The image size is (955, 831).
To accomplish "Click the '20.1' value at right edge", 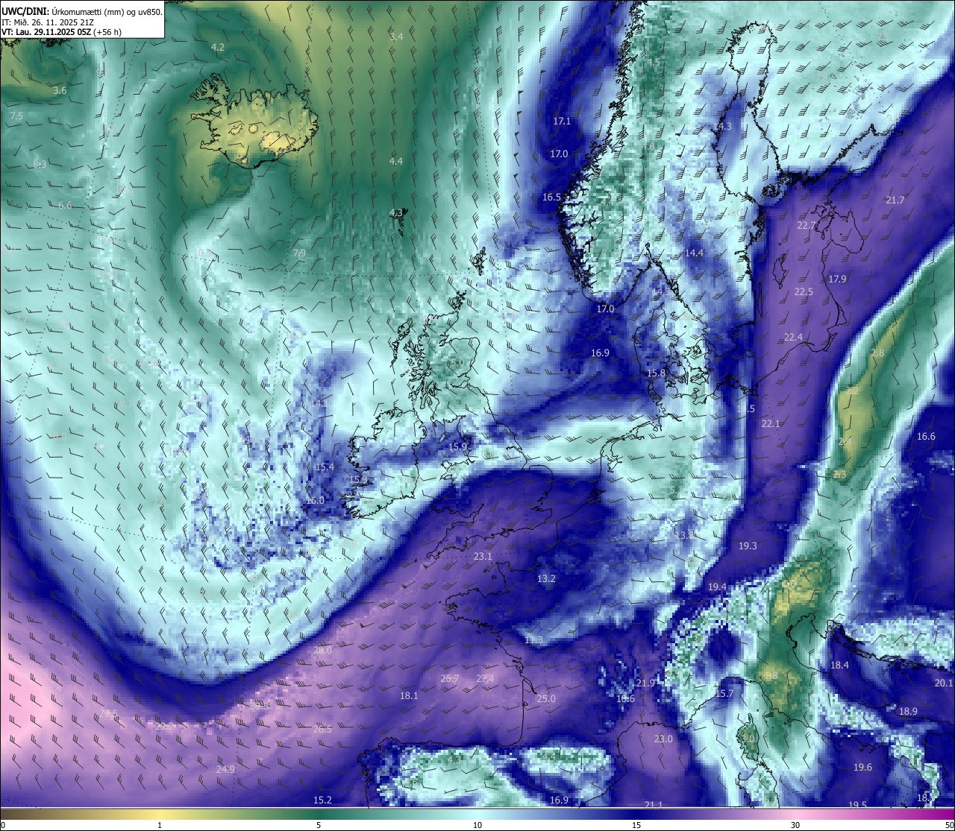I will coord(944,683).
